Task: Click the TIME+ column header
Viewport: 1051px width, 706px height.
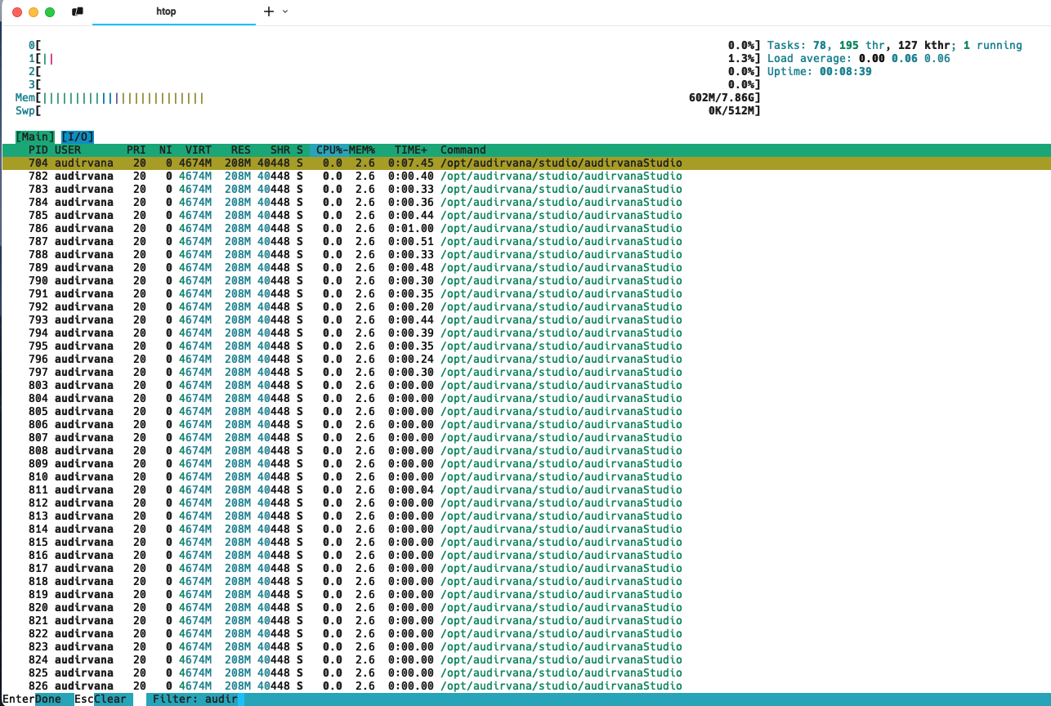Action: (411, 150)
